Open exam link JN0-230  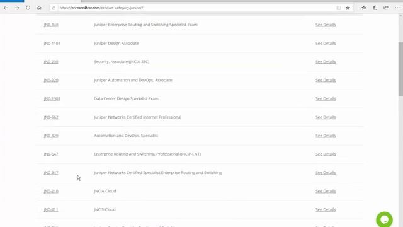click(x=51, y=62)
